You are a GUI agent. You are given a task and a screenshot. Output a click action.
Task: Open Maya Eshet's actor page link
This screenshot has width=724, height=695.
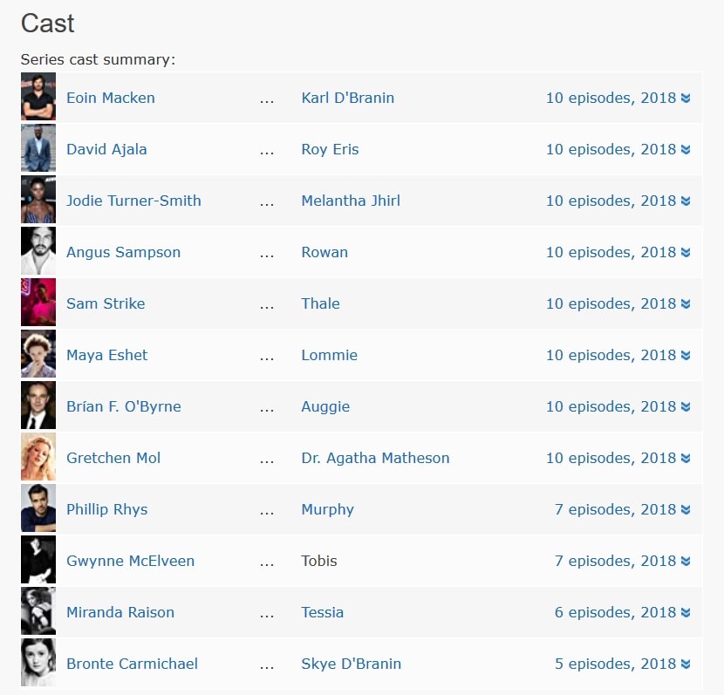(x=107, y=355)
